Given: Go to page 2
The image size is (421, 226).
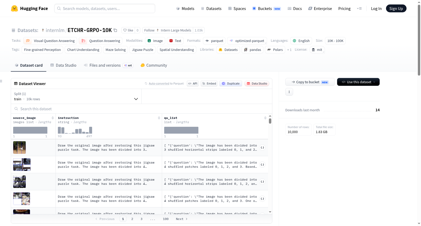Looking at the screenshot, I should (132, 219).
